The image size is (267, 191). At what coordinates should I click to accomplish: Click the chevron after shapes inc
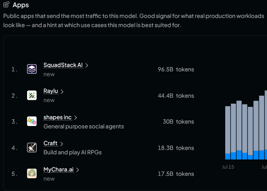[x=76, y=118]
